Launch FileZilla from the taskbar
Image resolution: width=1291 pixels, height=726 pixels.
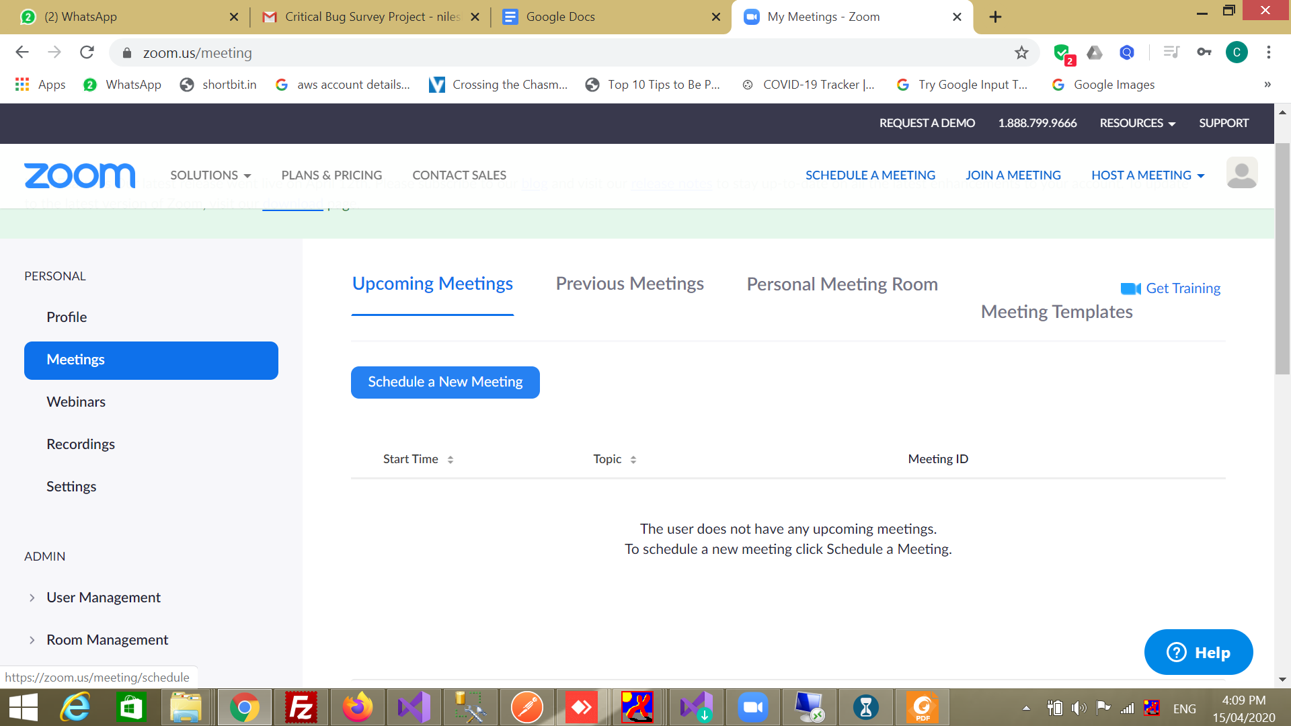pos(301,707)
